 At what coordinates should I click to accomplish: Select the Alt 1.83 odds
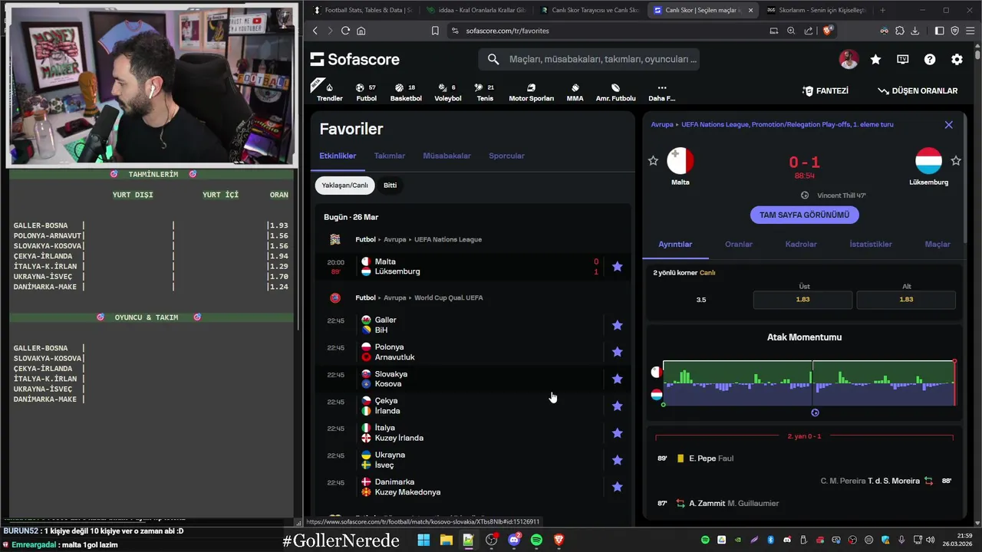click(906, 299)
